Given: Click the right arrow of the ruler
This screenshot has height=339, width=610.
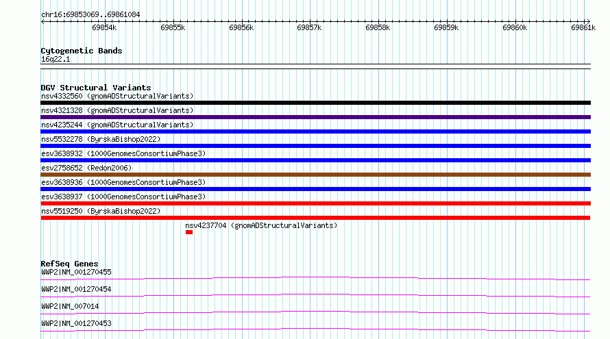Looking at the screenshot, I should [x=588, y=21].
